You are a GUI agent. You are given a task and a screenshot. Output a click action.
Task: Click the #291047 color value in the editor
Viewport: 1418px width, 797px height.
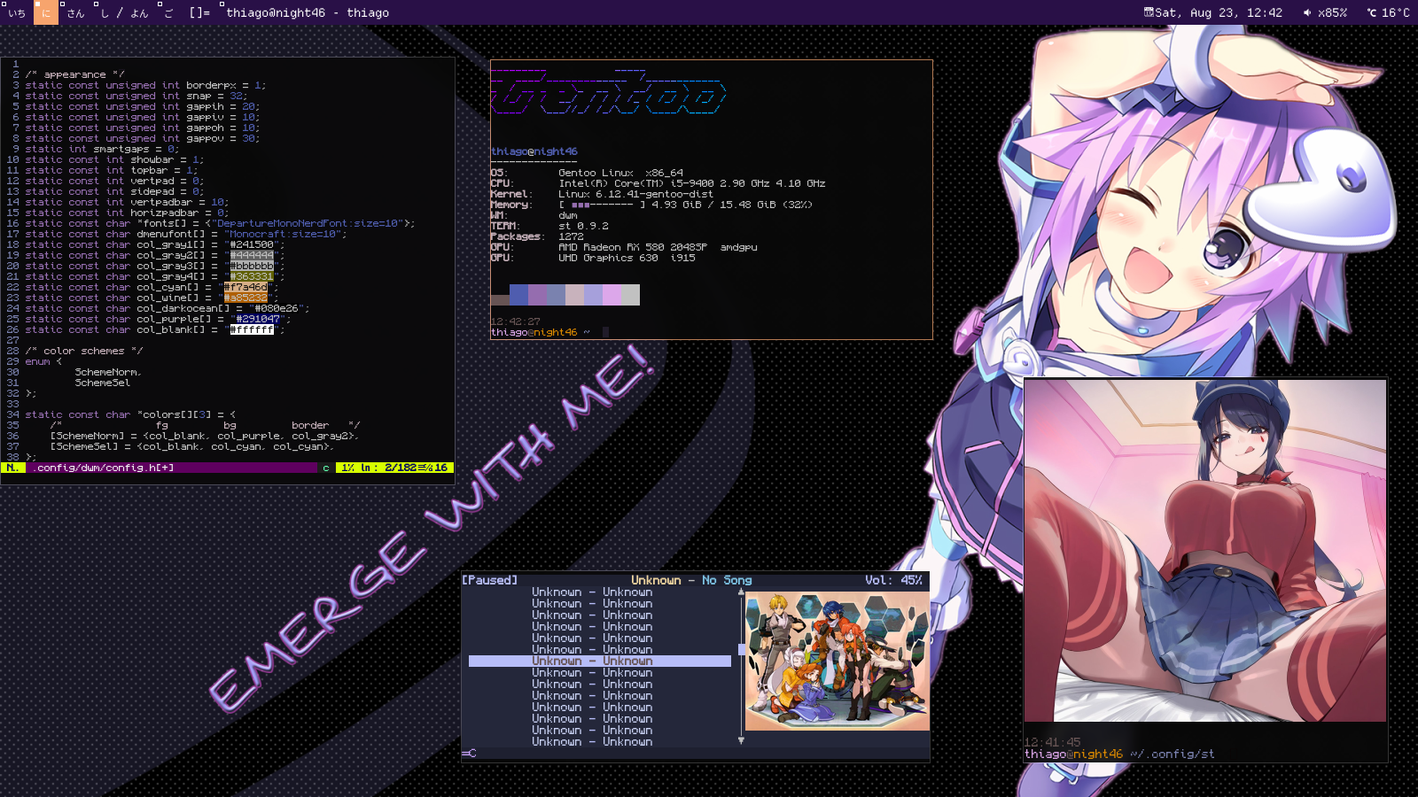[258, 319]
